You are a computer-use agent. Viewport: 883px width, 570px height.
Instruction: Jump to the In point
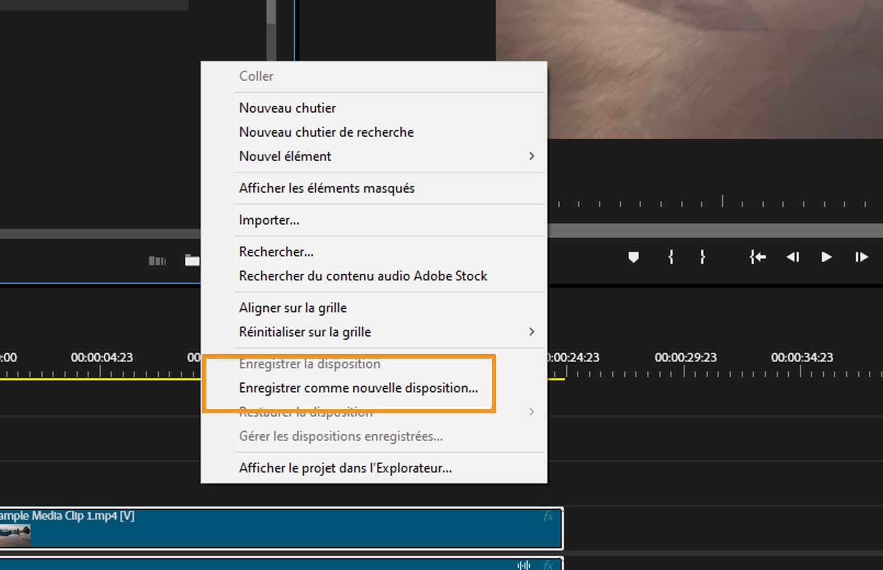coord(757,257)
